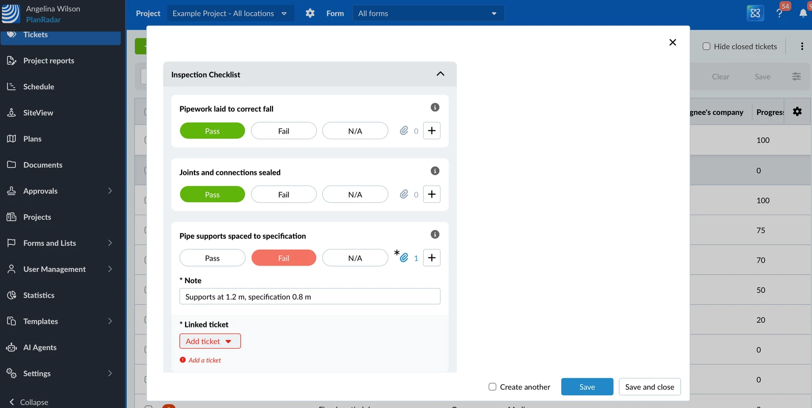812x408 pixels.
Task: Open the three-dot more options menu
Action: (x=802, y=46)
